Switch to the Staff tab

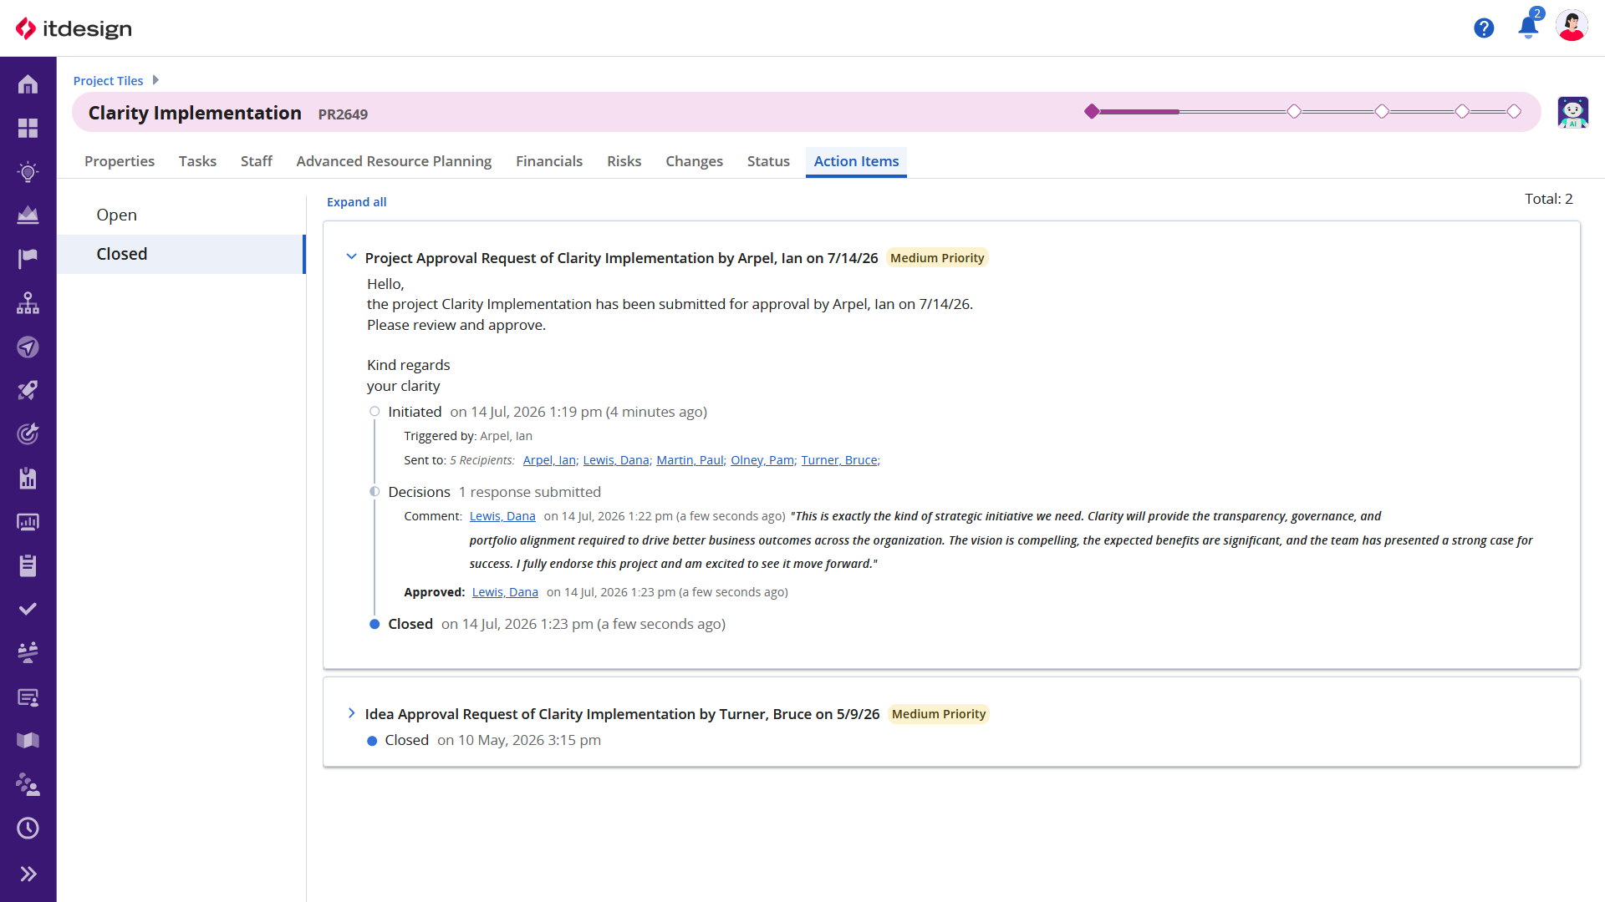click(257, 161)
